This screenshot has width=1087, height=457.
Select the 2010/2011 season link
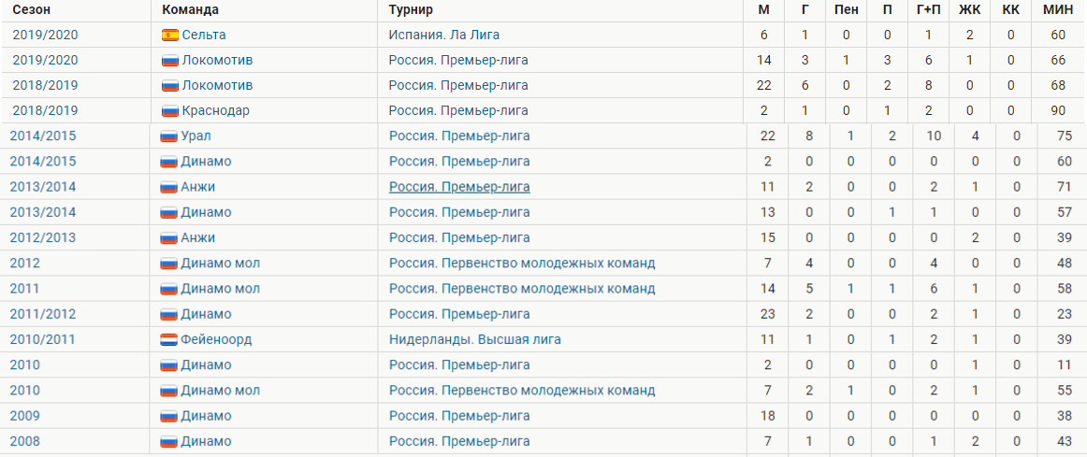(x=42, y=340)
